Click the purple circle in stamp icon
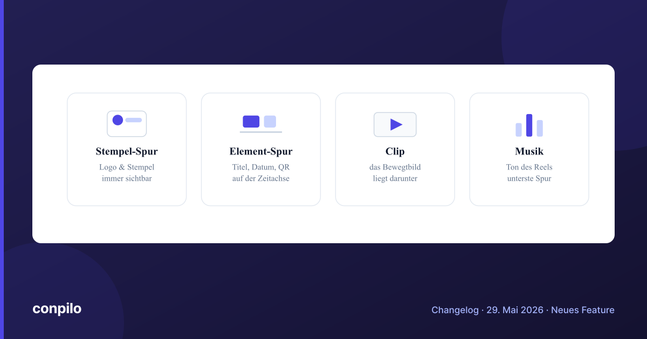The width and height of the screenshot is (647, 339). click(118, 120)
